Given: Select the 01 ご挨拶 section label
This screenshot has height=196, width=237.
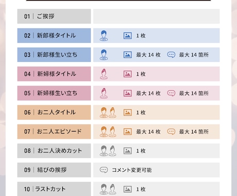Looking at the screenshot, I should 54,17.
